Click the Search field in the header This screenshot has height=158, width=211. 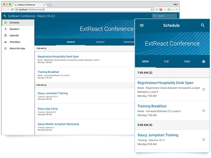tap(164, 16)
